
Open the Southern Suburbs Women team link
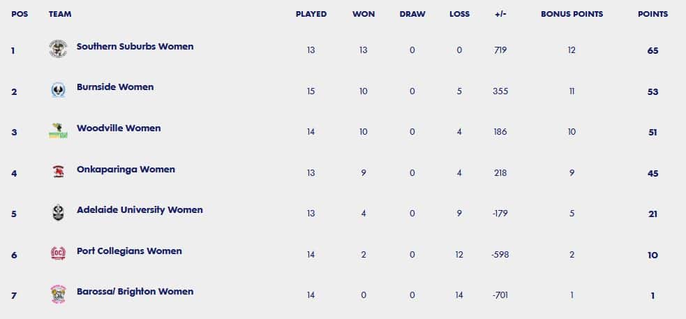pyautogui.click(x=135, y=46)
